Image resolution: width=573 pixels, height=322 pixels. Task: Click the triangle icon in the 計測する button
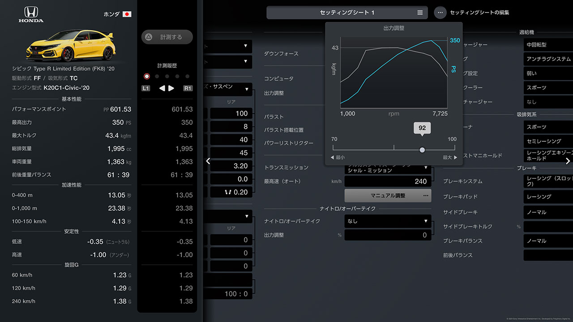click(x=149, y=37)
